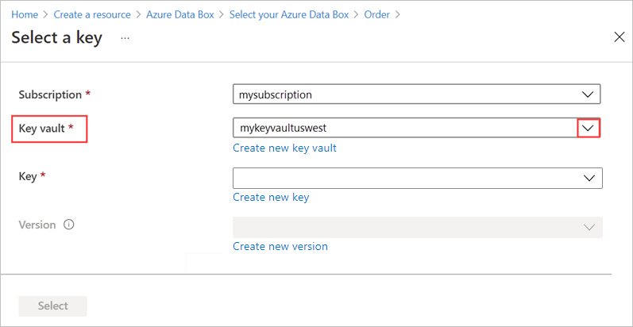This screenshot has width=633, height=327.
Task: Go to Home breadcrumb
Action: (25, 14)
